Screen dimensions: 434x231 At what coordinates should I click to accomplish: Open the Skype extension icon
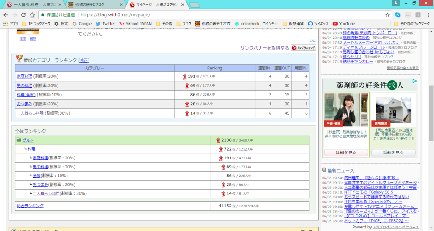coord(398,15)
